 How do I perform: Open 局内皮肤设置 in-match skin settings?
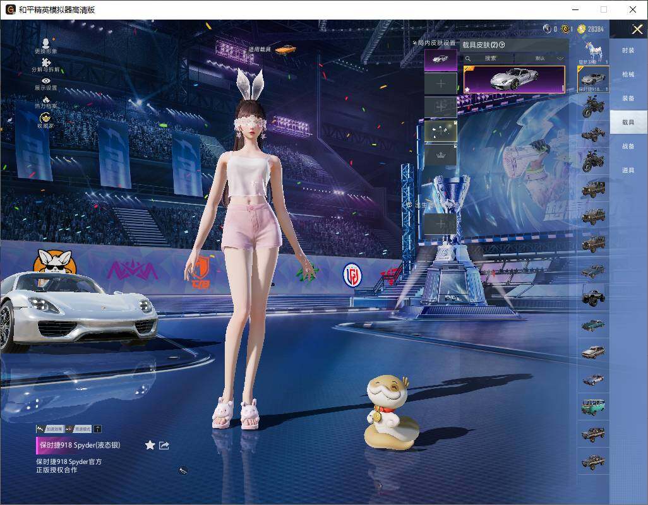point(435,43)
